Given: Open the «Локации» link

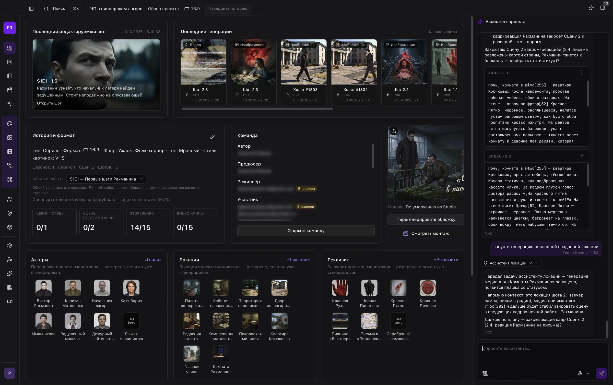Looking at the screenshot, I should click(x=298, y=260).
